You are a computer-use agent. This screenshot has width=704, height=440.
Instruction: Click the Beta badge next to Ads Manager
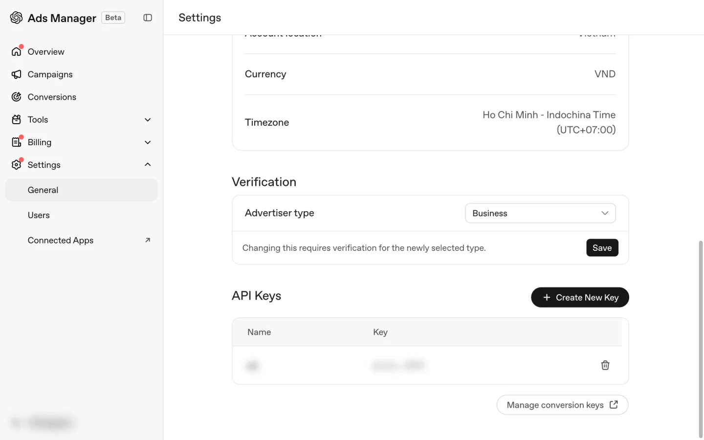[x=113, y=18]
